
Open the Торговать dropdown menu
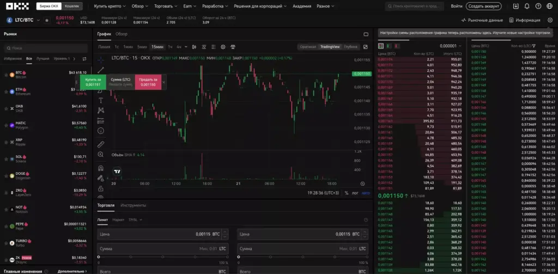coord(166,6)
